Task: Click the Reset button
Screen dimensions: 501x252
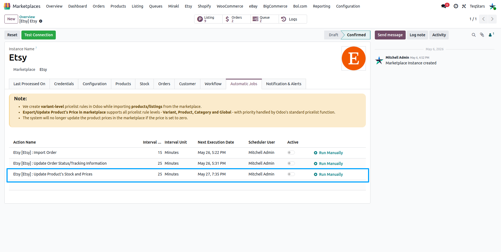Action: (x=12, y=35)
